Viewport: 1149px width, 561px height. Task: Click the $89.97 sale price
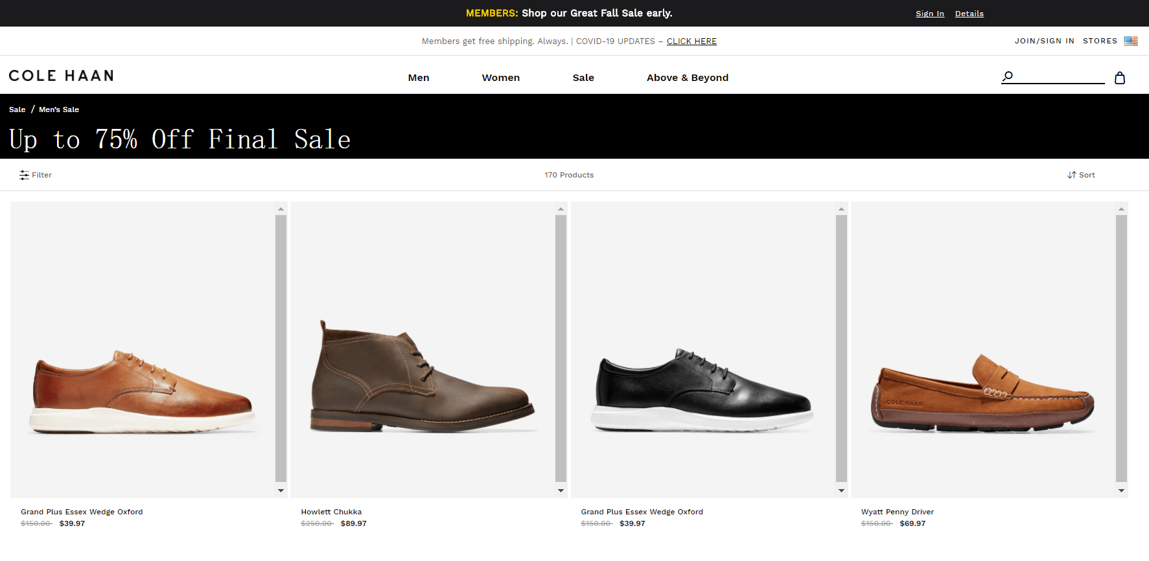pos(354,523)
